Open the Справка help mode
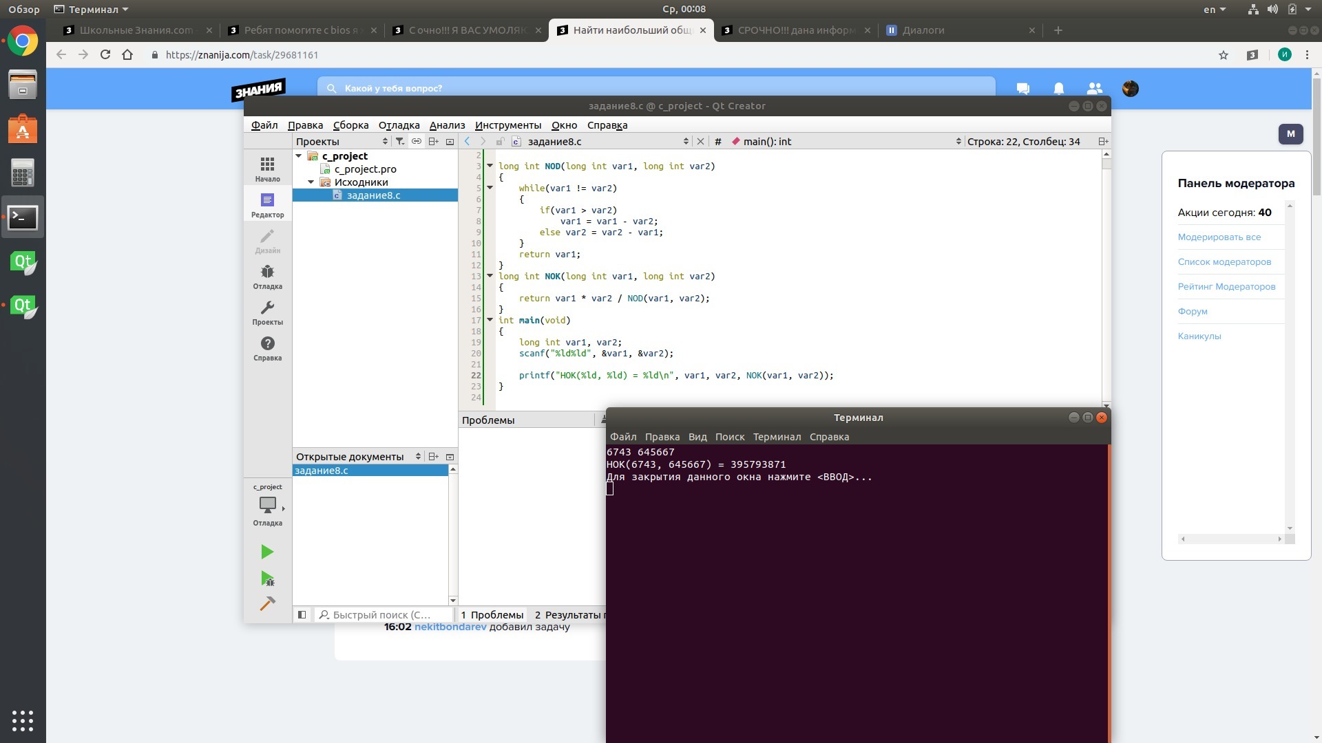Screen dimensions: 1322x743 tap(267, 348)
